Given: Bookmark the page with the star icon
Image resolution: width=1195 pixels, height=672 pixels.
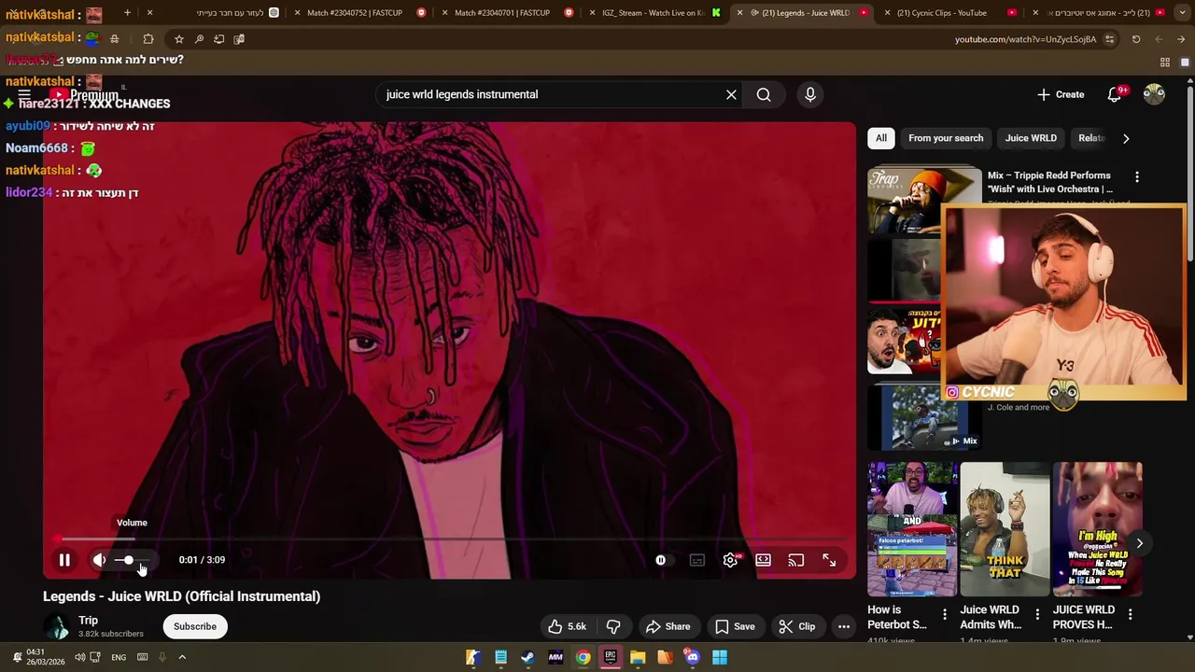Looking at the screenshot, I should pos(178,39).
